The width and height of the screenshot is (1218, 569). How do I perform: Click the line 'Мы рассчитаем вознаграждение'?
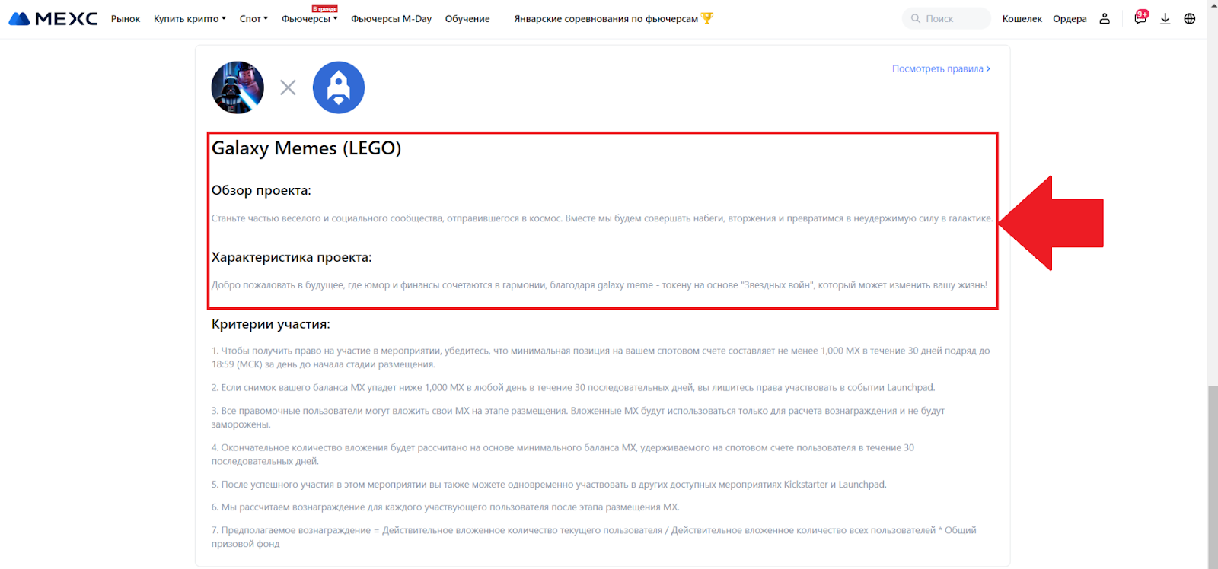pyautogui.click(x=445, y=507)
